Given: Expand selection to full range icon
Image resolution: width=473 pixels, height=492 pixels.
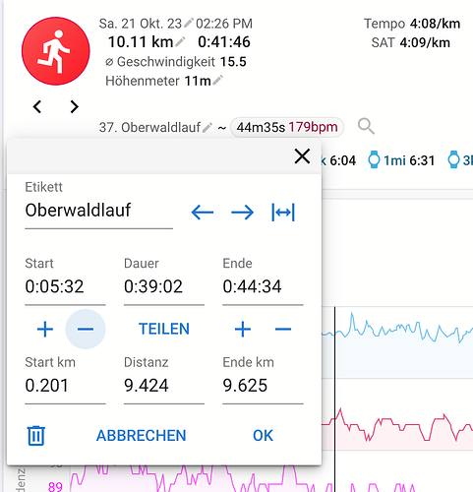Looking at the screenshot, I should [x=283, y=213].
